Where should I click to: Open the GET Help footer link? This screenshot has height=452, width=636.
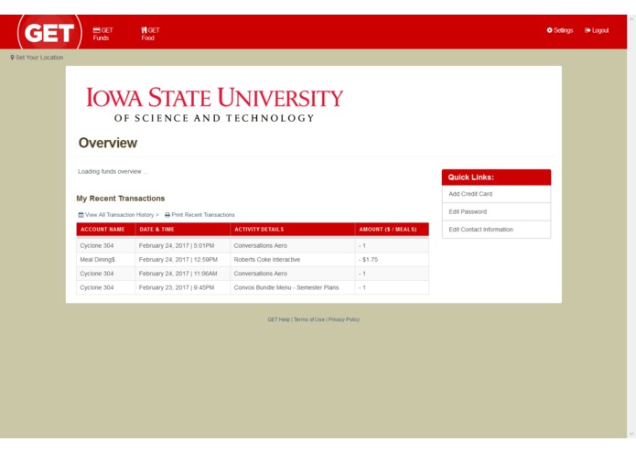coord(279,320)
